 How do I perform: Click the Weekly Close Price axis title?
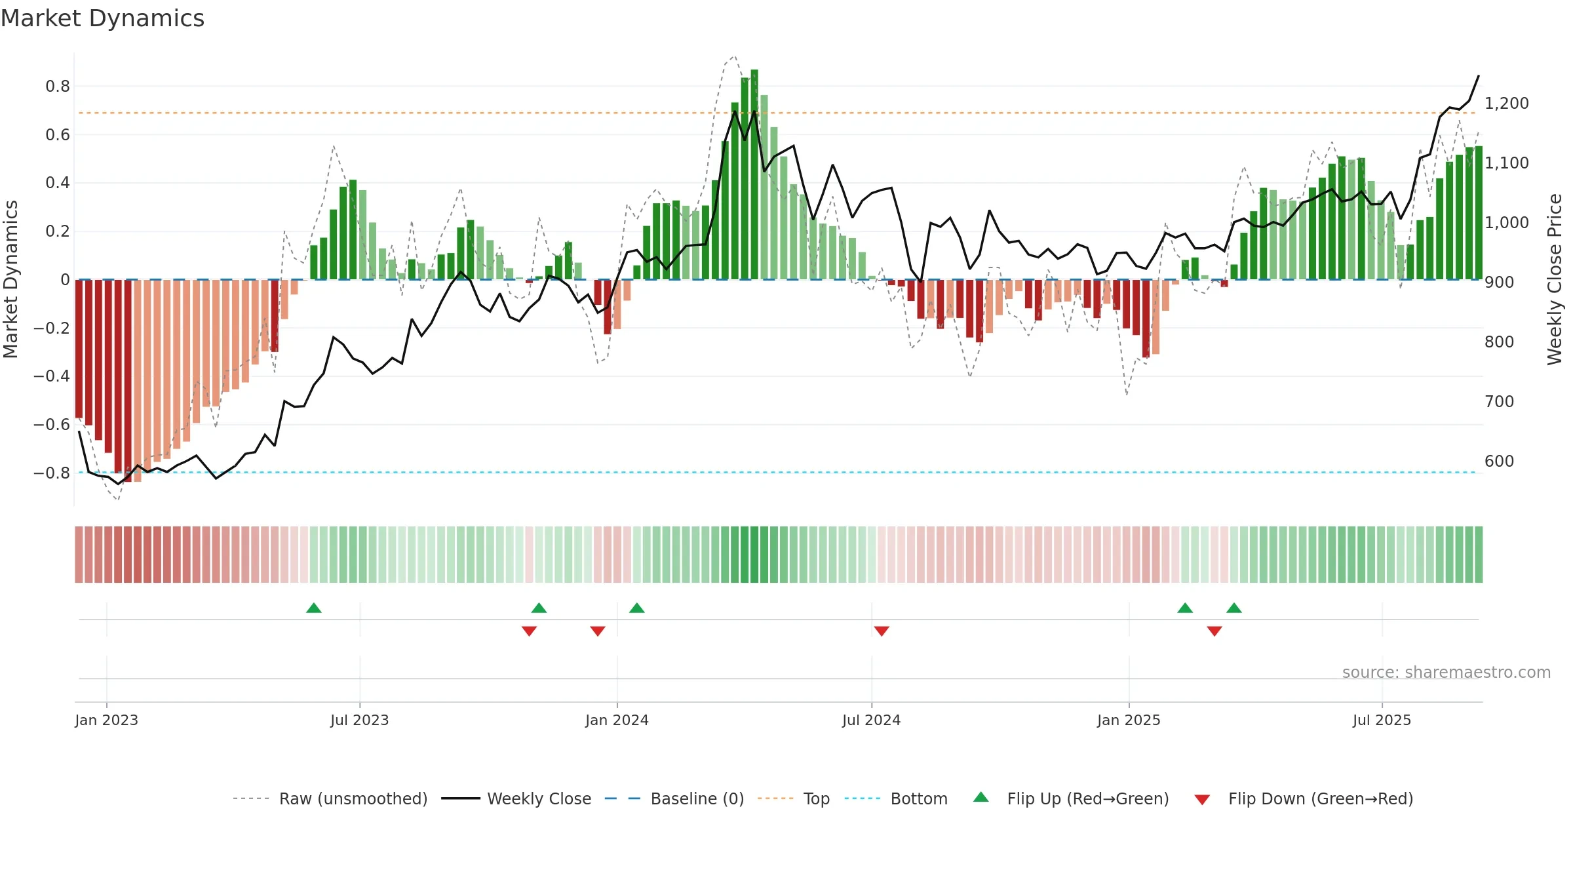click(1555, 279)
